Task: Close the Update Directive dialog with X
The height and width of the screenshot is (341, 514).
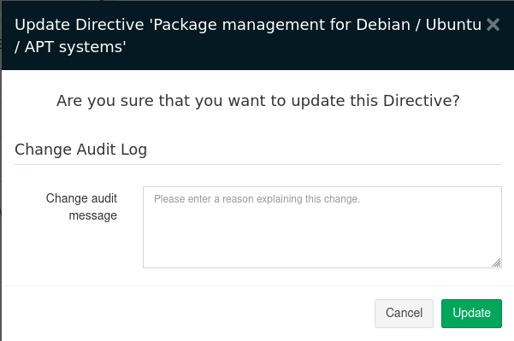Action: point(493,25)
